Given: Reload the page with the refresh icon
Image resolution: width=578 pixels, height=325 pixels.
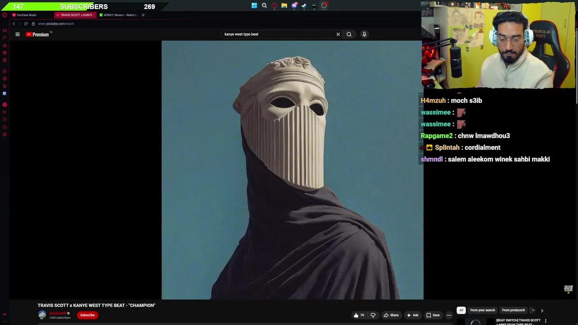Looking at the screenshot, I should pyautogui.click(x=26, y=23).
